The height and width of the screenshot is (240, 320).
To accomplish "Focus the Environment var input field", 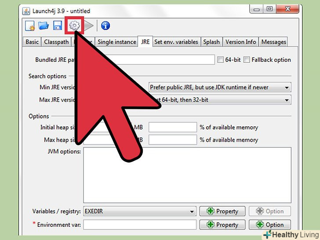I will (x=140, y=225).
